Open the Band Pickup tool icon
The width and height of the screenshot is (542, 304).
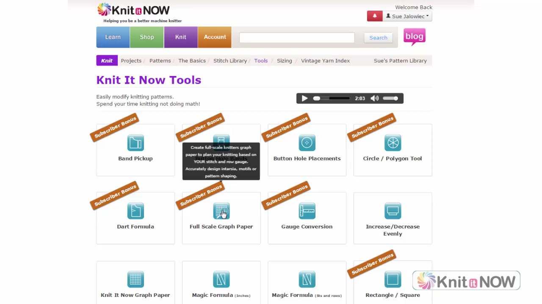pos(135,143)
